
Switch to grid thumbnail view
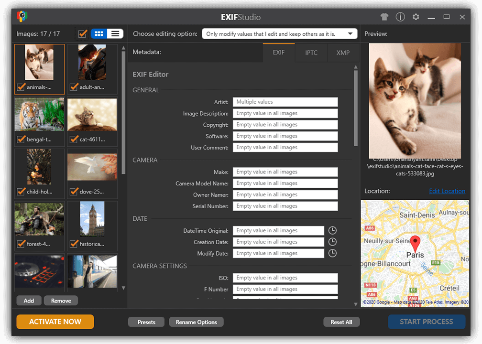[x=99, y=33]
